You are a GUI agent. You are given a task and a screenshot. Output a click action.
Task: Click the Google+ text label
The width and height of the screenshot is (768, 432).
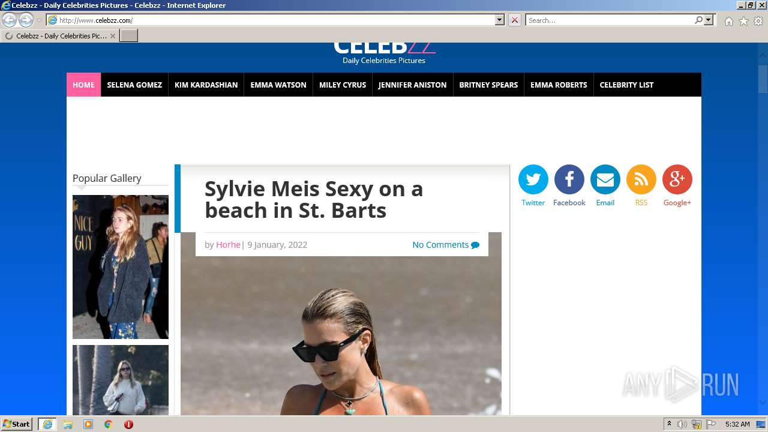coord(677,203)
